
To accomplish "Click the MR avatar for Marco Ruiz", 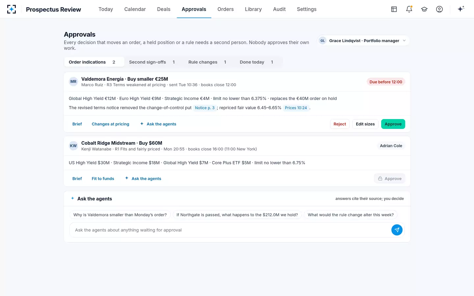I will [x=73, y=82].
